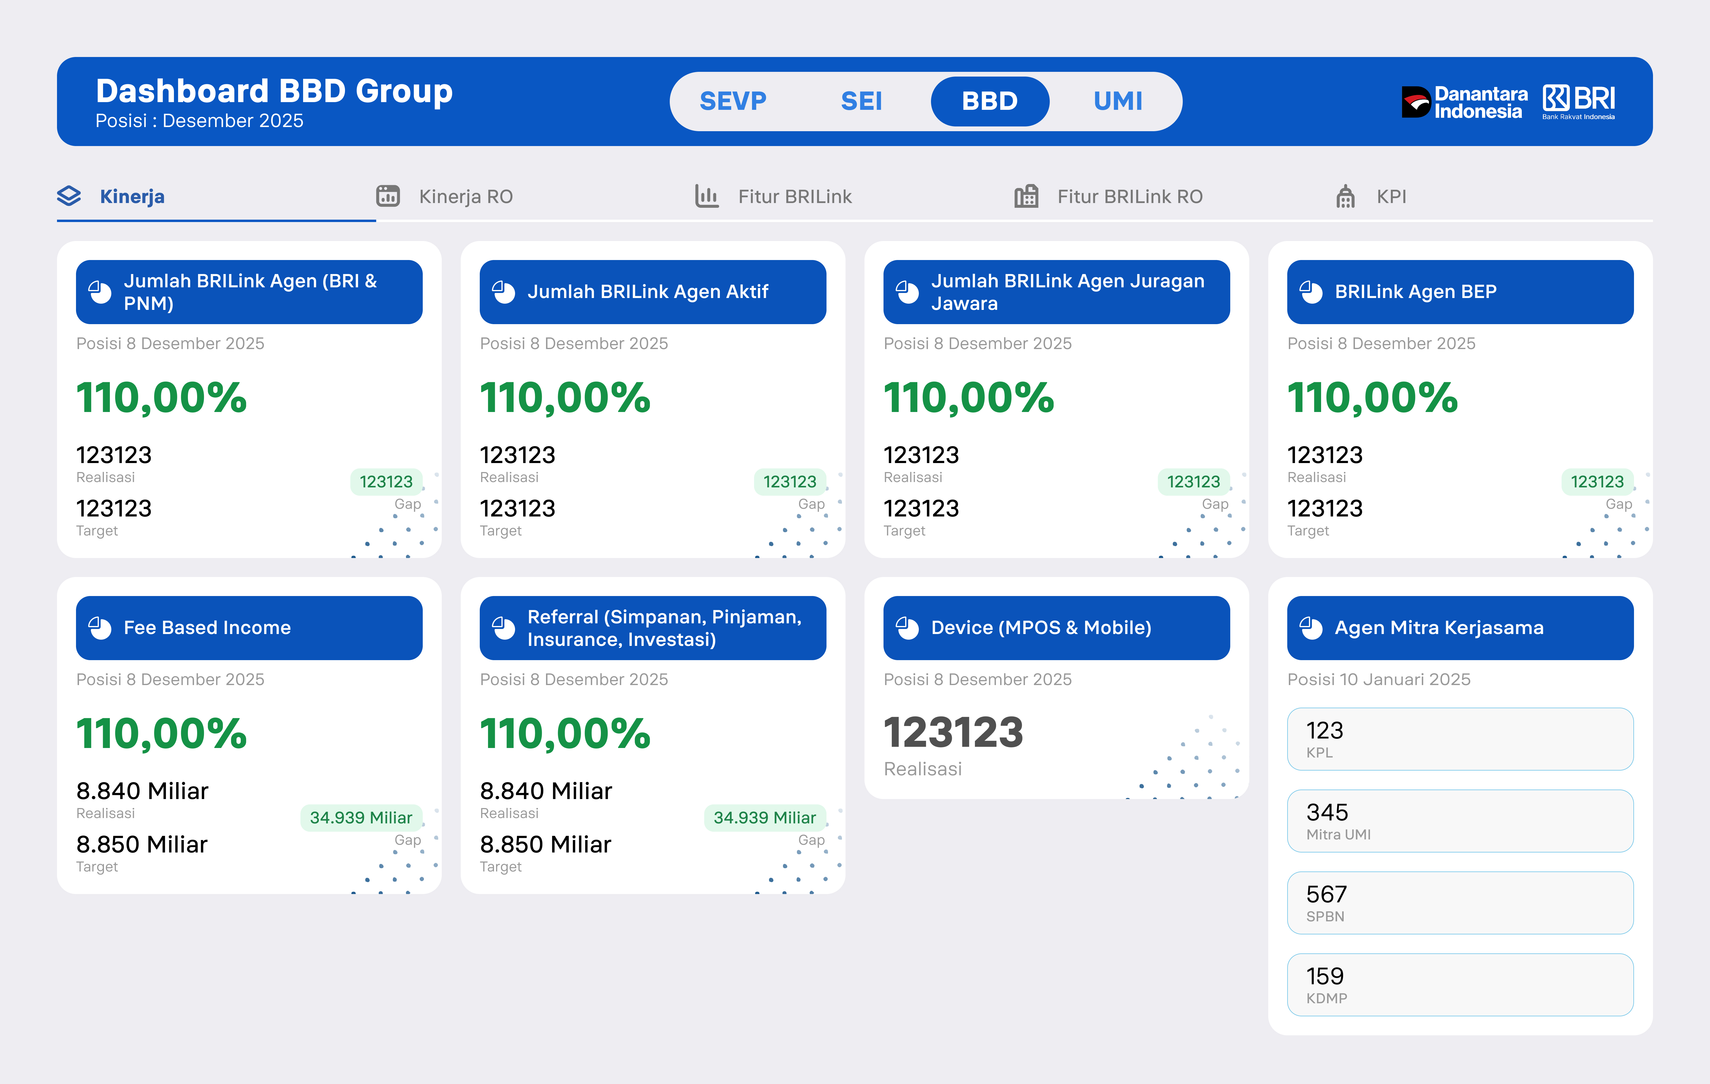The width and height of the screenshot is (1710, 1084).
Task: Open the Fitur BRILink RO tab
Action: pos(1174,196)
